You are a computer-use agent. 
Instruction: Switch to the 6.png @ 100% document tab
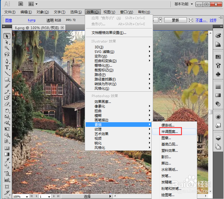click(x=37, y=28)
